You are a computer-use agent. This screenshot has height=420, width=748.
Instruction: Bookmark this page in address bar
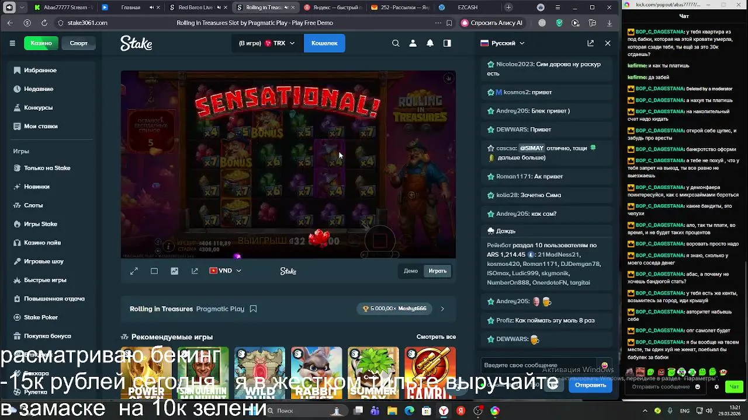pos(449,23)
